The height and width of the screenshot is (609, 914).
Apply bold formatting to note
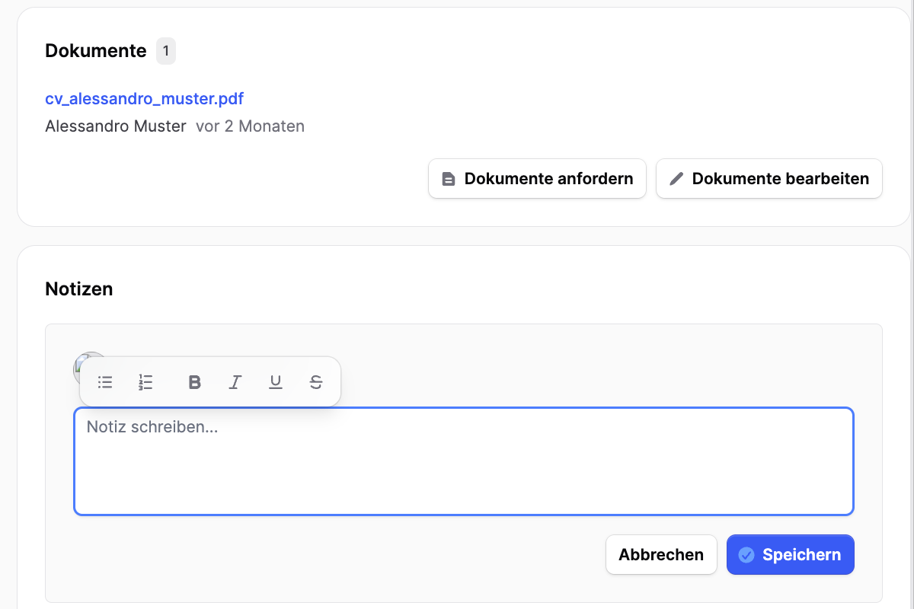click(x=194, y=382)
